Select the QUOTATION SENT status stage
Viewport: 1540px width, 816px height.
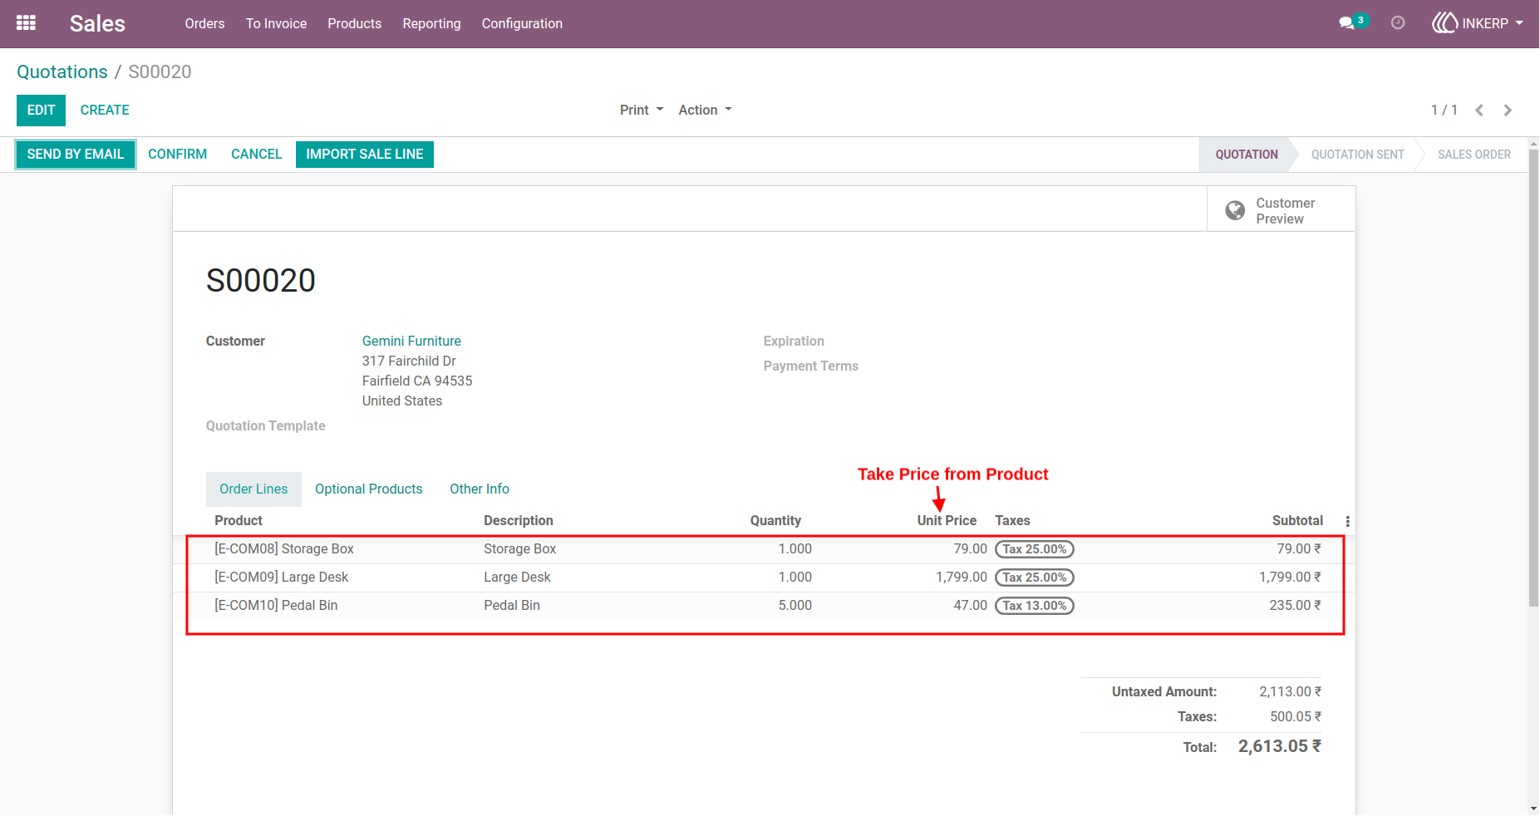(1357, 155)
